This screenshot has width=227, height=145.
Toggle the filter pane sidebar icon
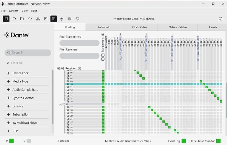pos(6,19)
